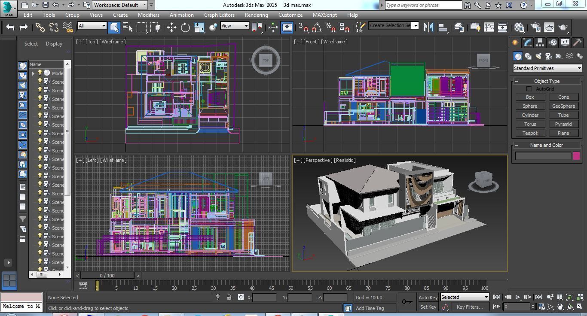Open the Layer Manager icon
Viewport: 587px width, 316px height.
[x=459, y=27]
